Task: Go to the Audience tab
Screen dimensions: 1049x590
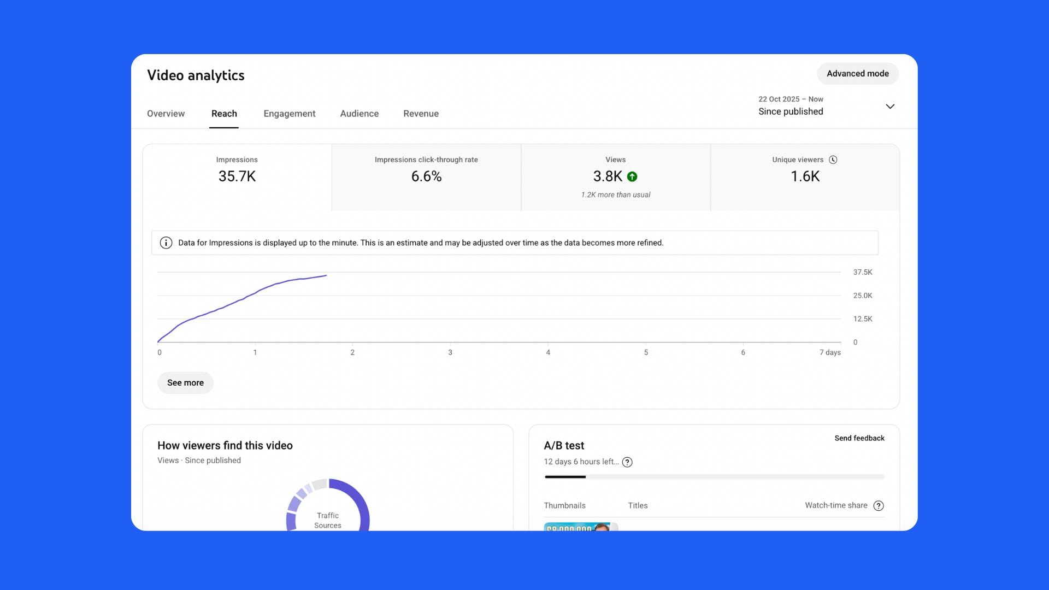Action: coord(359,114)
